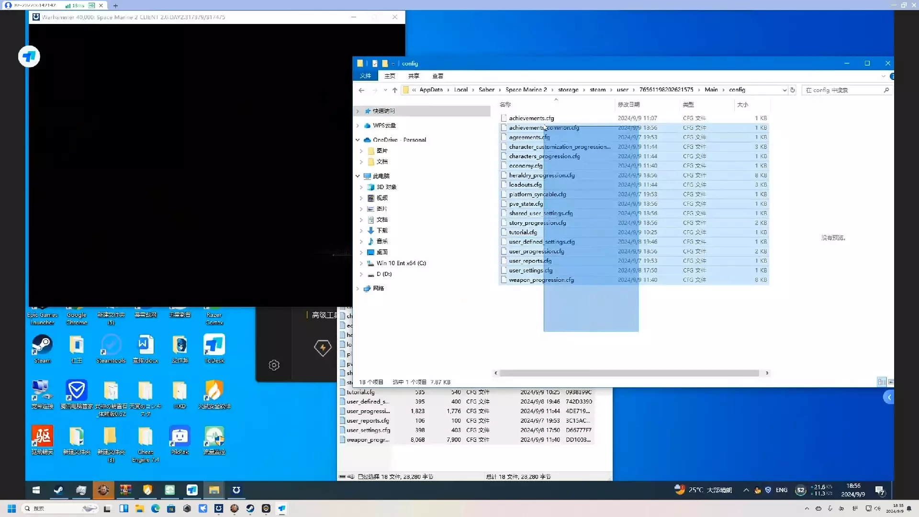Open remote Windows Start button
The width and height of the screenshot is (919, 517).
coord(36,490)
